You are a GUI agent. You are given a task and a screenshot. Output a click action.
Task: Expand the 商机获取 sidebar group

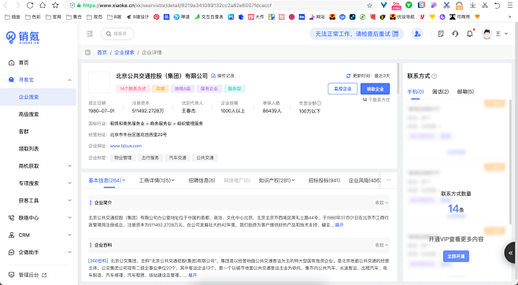click(70, 166)
